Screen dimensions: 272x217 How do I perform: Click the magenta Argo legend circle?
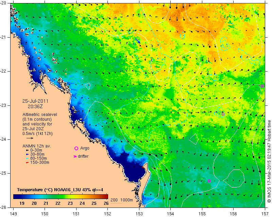click(76, 148)
